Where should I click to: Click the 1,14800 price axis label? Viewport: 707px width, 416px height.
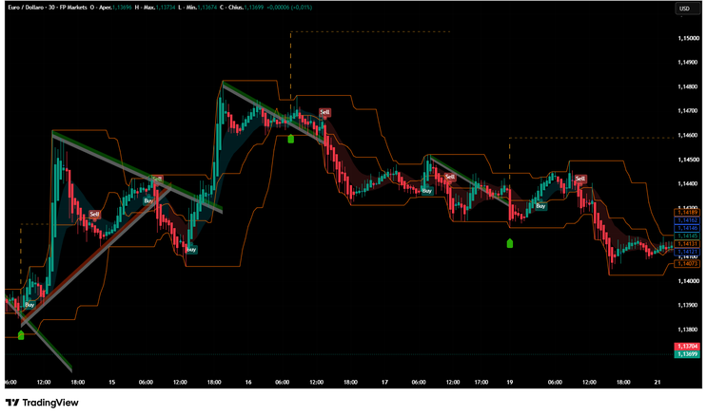click(689, 86)
